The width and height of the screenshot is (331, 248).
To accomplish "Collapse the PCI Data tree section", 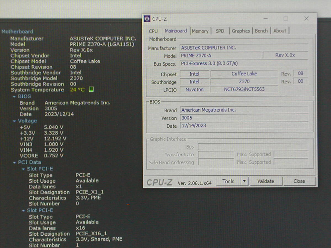I will click(14, 163).
